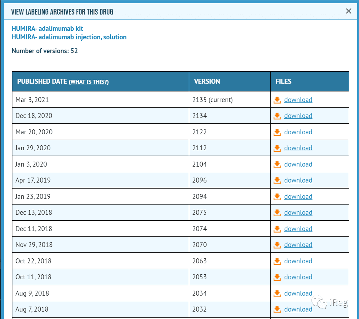
Task: Click download icon for version 2070
Action: (x=277, y=245)
